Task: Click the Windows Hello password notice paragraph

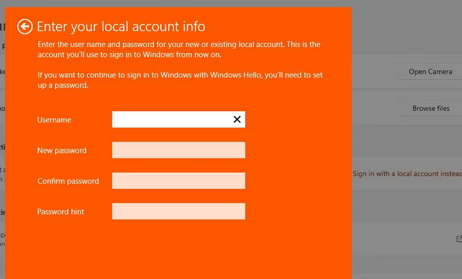Action: (x=180, y=80)
